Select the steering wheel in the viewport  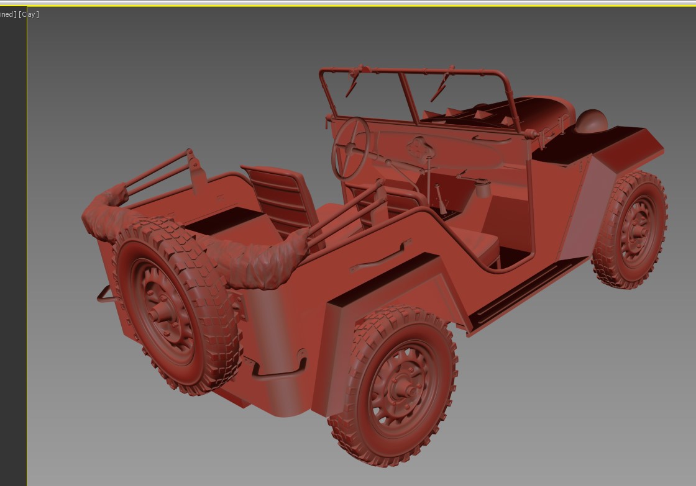tap(351, 148)
